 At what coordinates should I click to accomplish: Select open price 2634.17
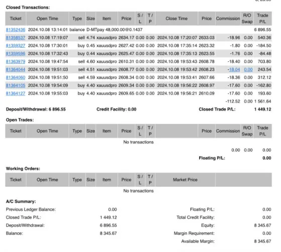click(x=126, y=38)
